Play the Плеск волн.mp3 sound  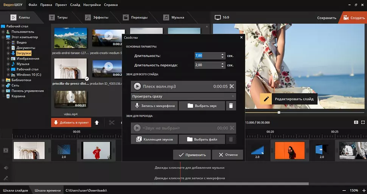click(137, 87)
